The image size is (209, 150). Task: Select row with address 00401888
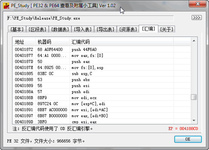point(102,80)
